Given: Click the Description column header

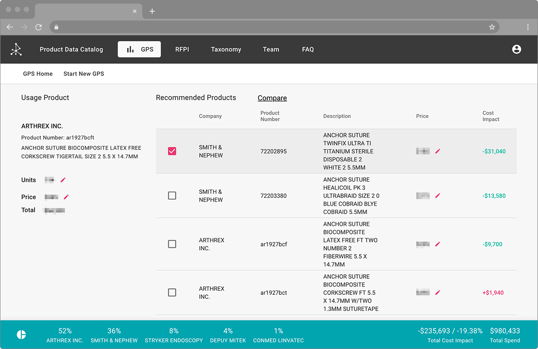Looking at the screenshot, I should click(337, 116).
